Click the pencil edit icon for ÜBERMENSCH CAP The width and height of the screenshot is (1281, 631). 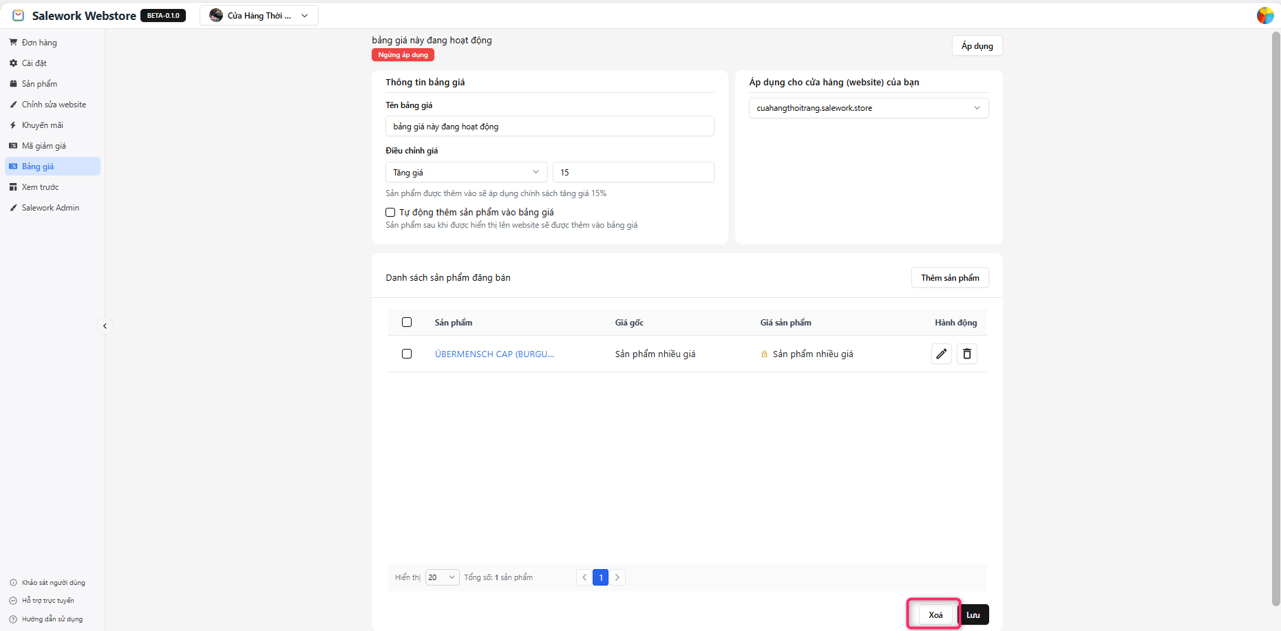pyautogui.click(x=941, y=354)
